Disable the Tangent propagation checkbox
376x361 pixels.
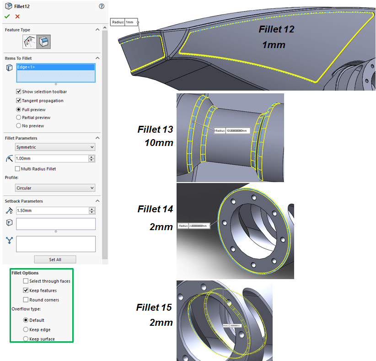(x=19, y=101)
